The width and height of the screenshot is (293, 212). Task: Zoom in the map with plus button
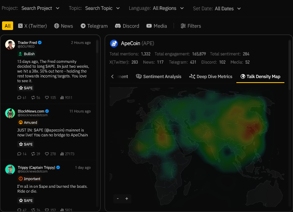pyautogui.click(x=127, y=198)
